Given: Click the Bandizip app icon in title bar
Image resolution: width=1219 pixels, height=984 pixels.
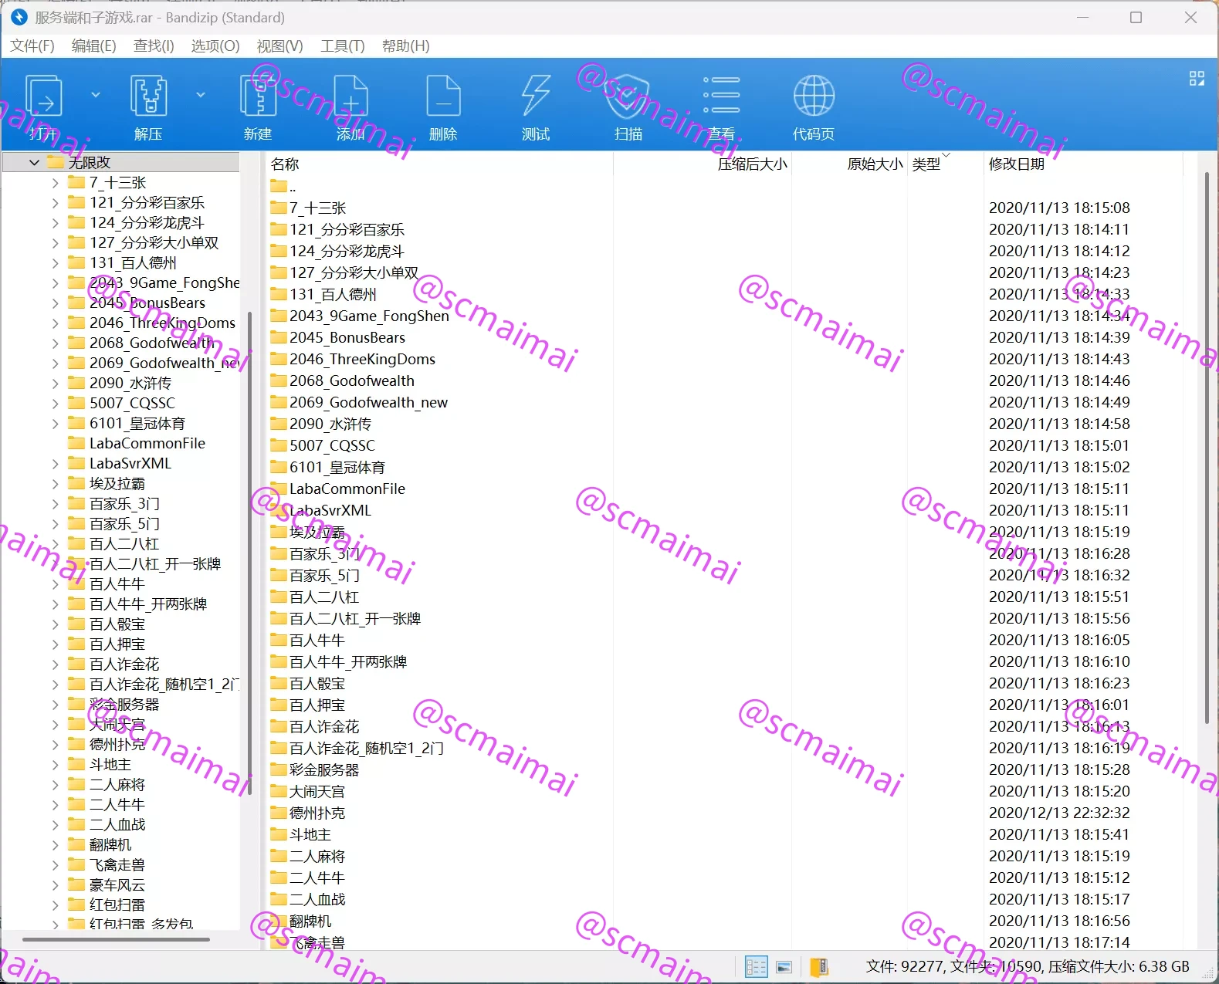Looking at the screenshot, I should (19, 17).
